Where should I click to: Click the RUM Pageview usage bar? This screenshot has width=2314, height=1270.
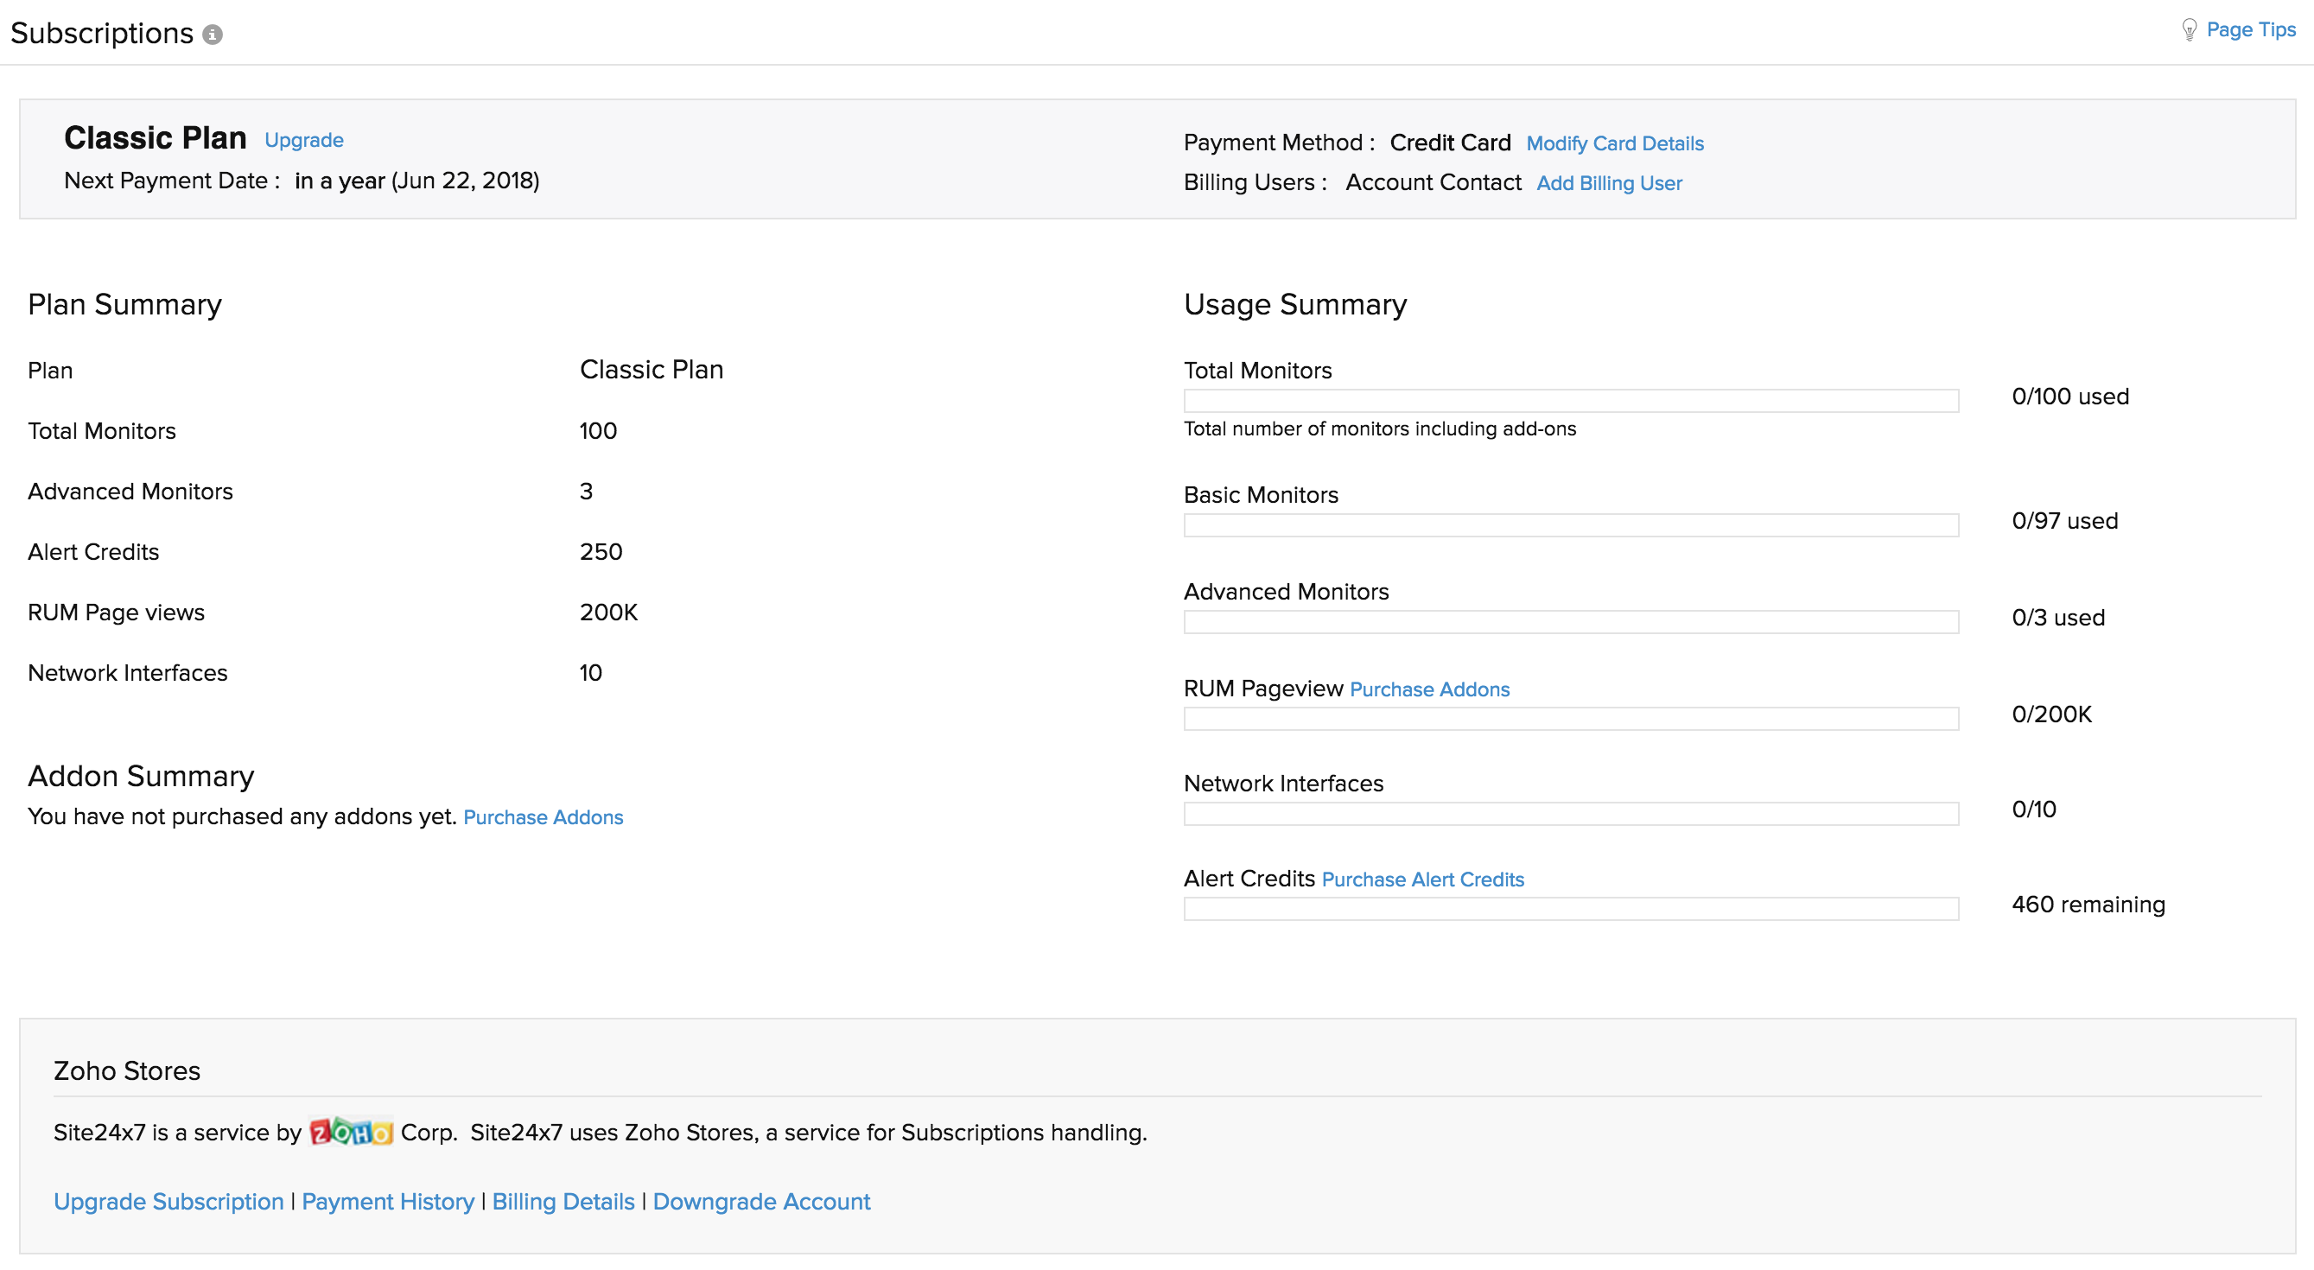(1570, 719)
